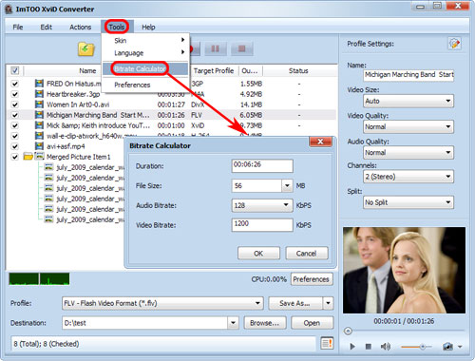Click the Add File folder icon
The width and height of the screenshot is (475, 361).
[86, 48]
